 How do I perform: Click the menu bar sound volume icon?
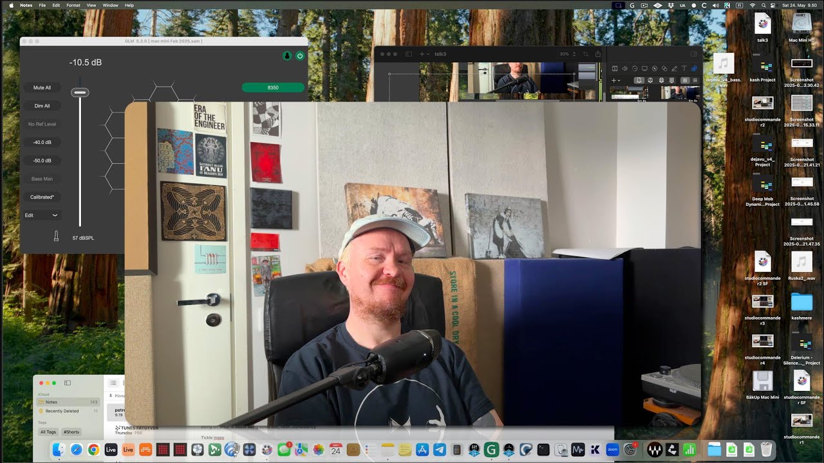(x=716, y=5)
